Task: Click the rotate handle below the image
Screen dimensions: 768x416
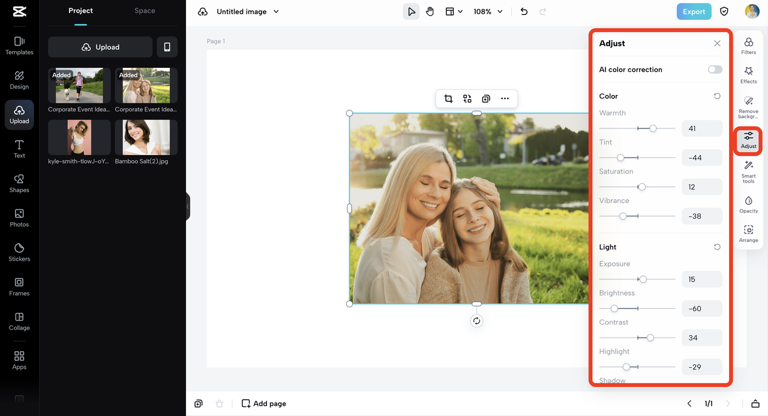Action: 476,321
